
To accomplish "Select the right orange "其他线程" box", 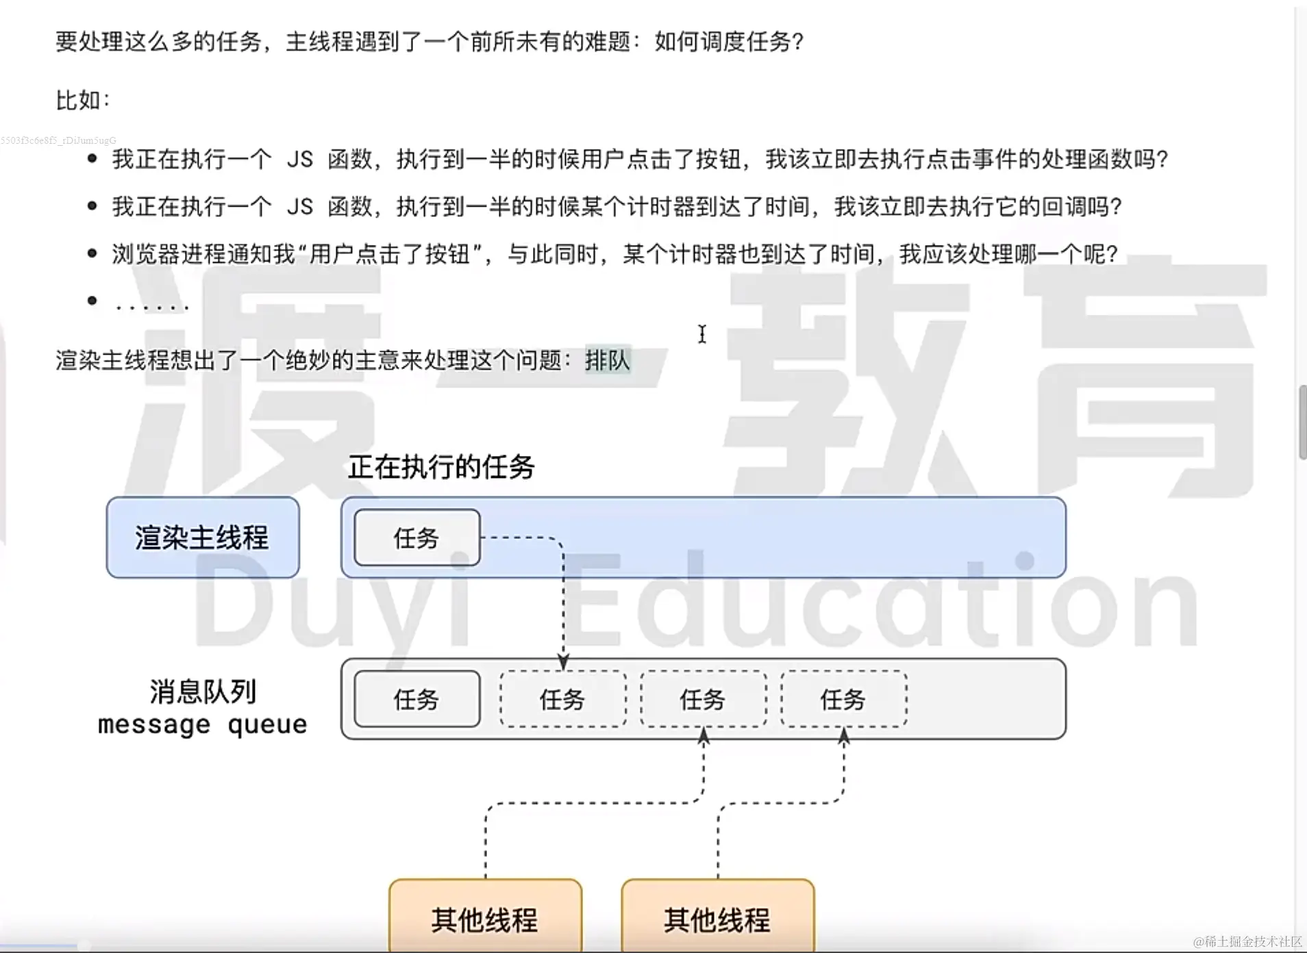I will pos(718,916).
